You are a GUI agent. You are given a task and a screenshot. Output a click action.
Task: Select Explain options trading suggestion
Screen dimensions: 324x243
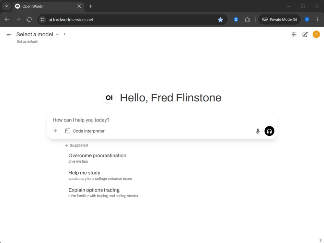[x=103, y=192]
